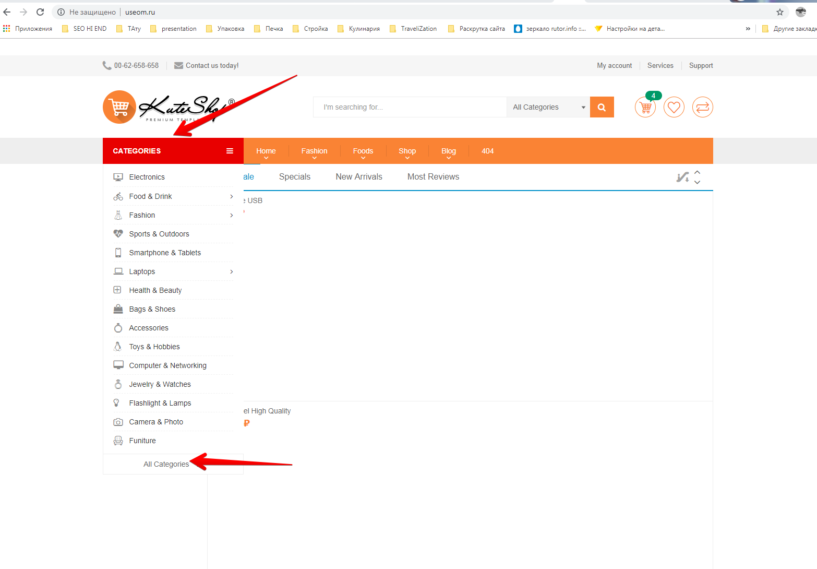Click the Health & Beauty plus icon

click(x=117, y=290)
